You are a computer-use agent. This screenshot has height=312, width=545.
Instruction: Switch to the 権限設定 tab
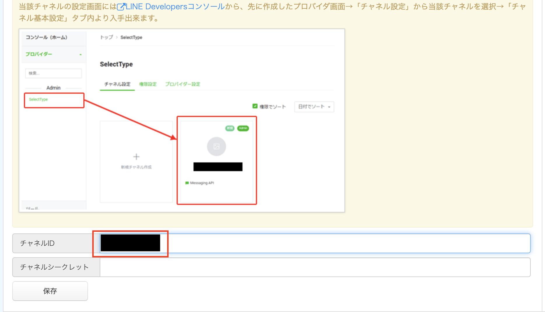[148, 84]
